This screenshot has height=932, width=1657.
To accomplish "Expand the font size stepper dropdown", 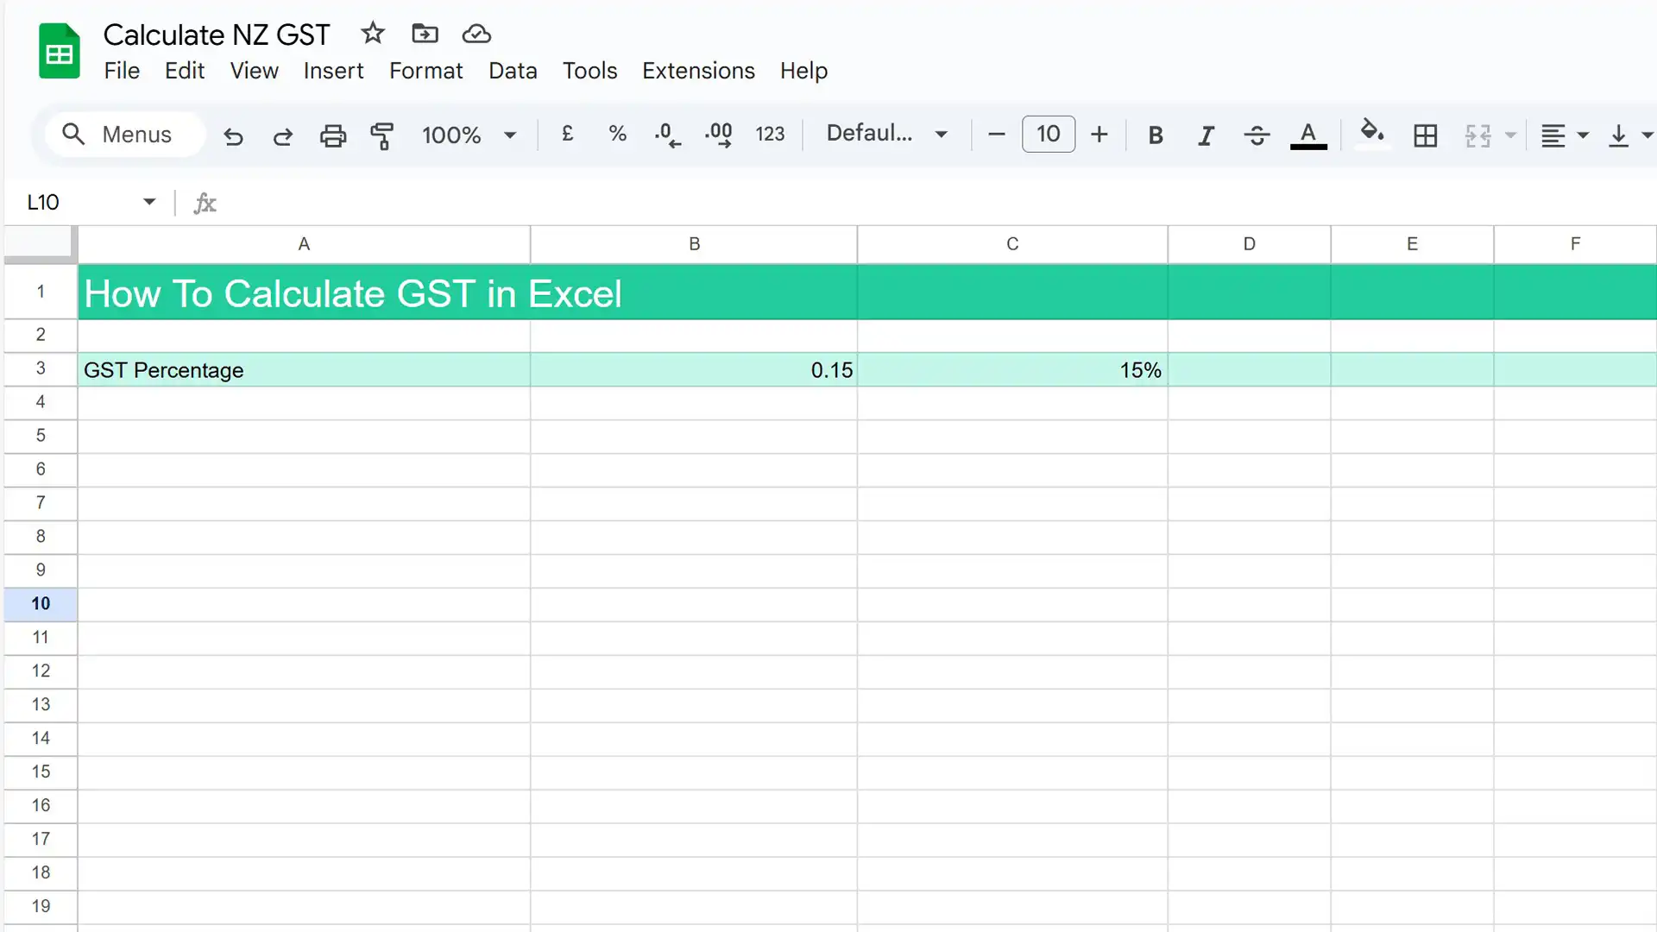I will (1047, 133).
